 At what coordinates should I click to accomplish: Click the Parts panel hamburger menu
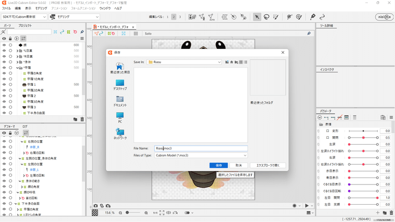[x=82, y=38]
